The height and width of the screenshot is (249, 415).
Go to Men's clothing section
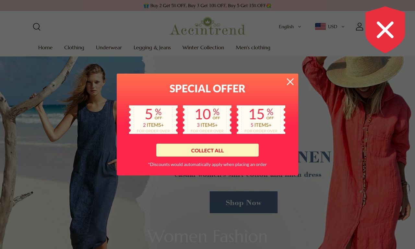253,47
